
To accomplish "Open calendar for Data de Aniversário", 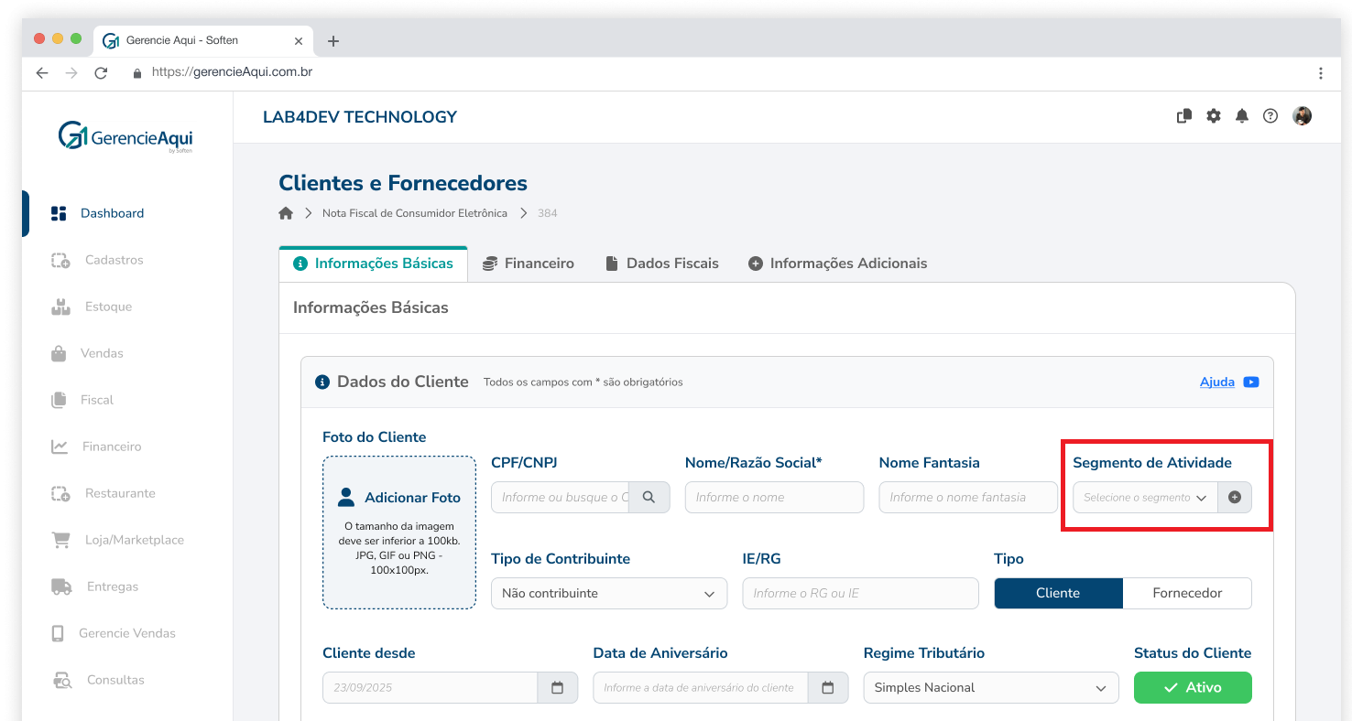I will point(828,688).
